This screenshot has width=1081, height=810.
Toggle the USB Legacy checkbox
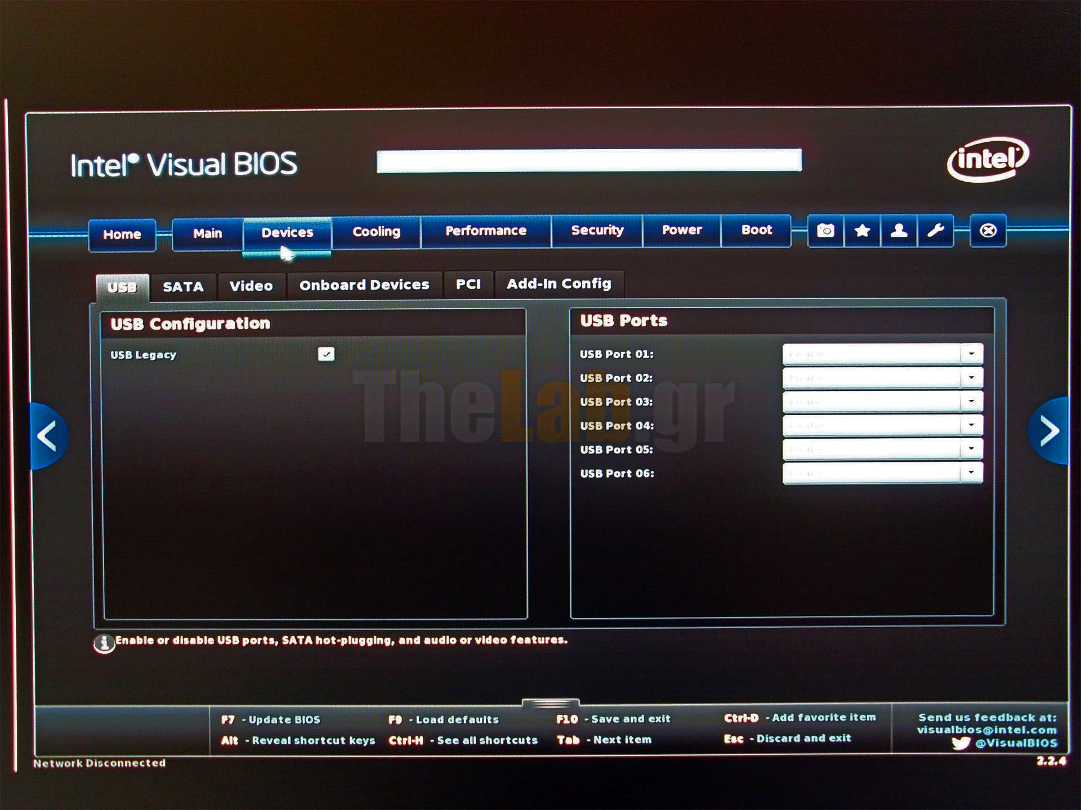tap(326, 354)
